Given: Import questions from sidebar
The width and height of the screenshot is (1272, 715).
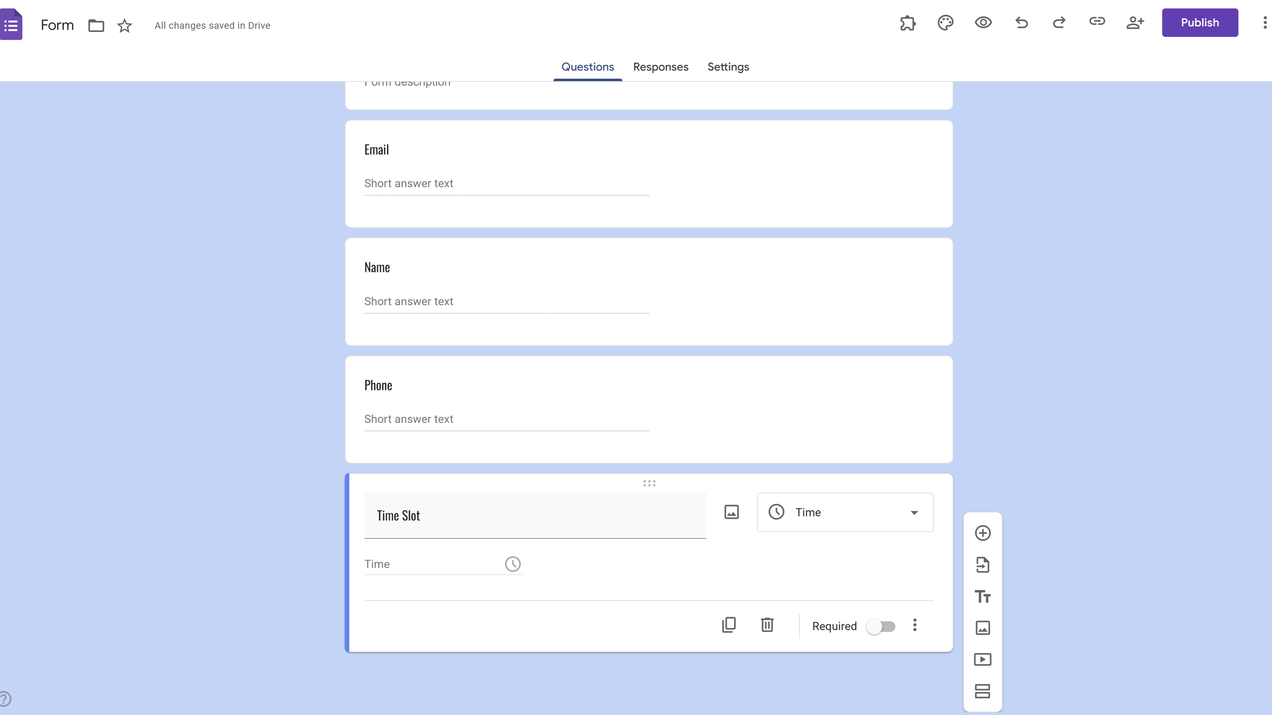Looking at the screenshot, I should (x=983, y=564).
